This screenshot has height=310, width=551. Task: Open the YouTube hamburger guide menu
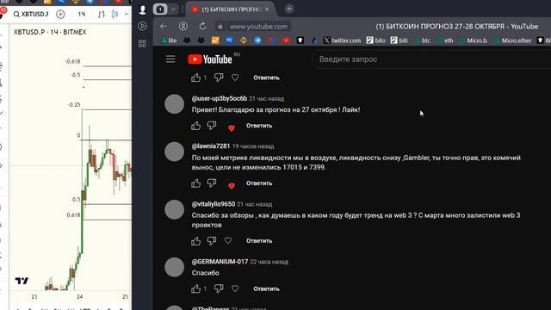(x=170, y=59)
